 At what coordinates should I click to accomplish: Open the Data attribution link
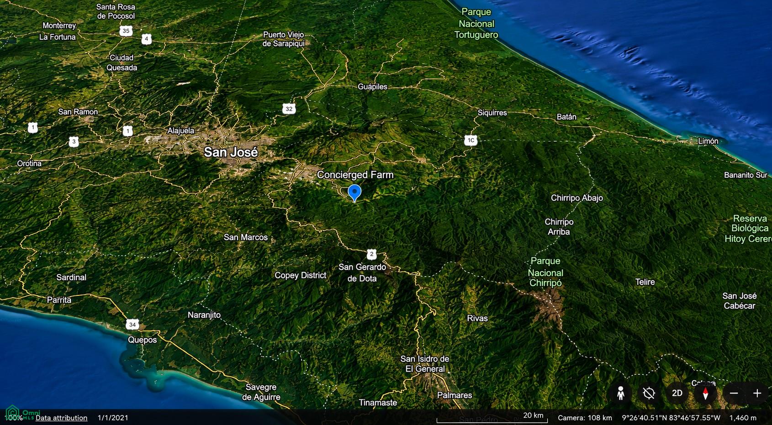tap(61, 418)
